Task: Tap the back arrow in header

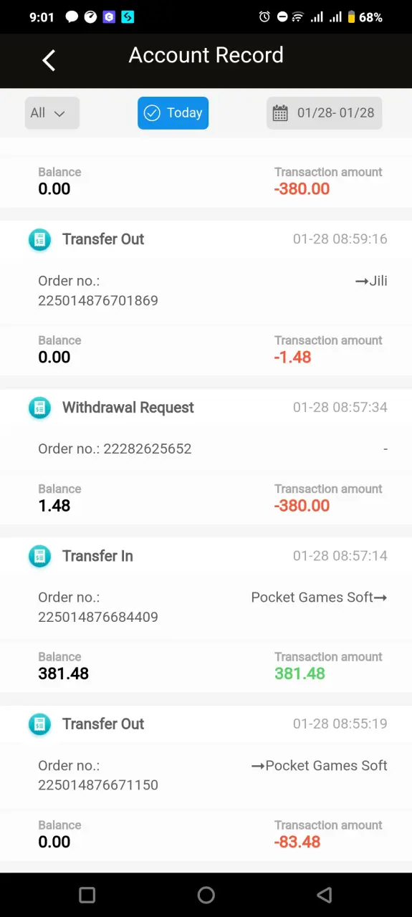Action: [49, 61]
